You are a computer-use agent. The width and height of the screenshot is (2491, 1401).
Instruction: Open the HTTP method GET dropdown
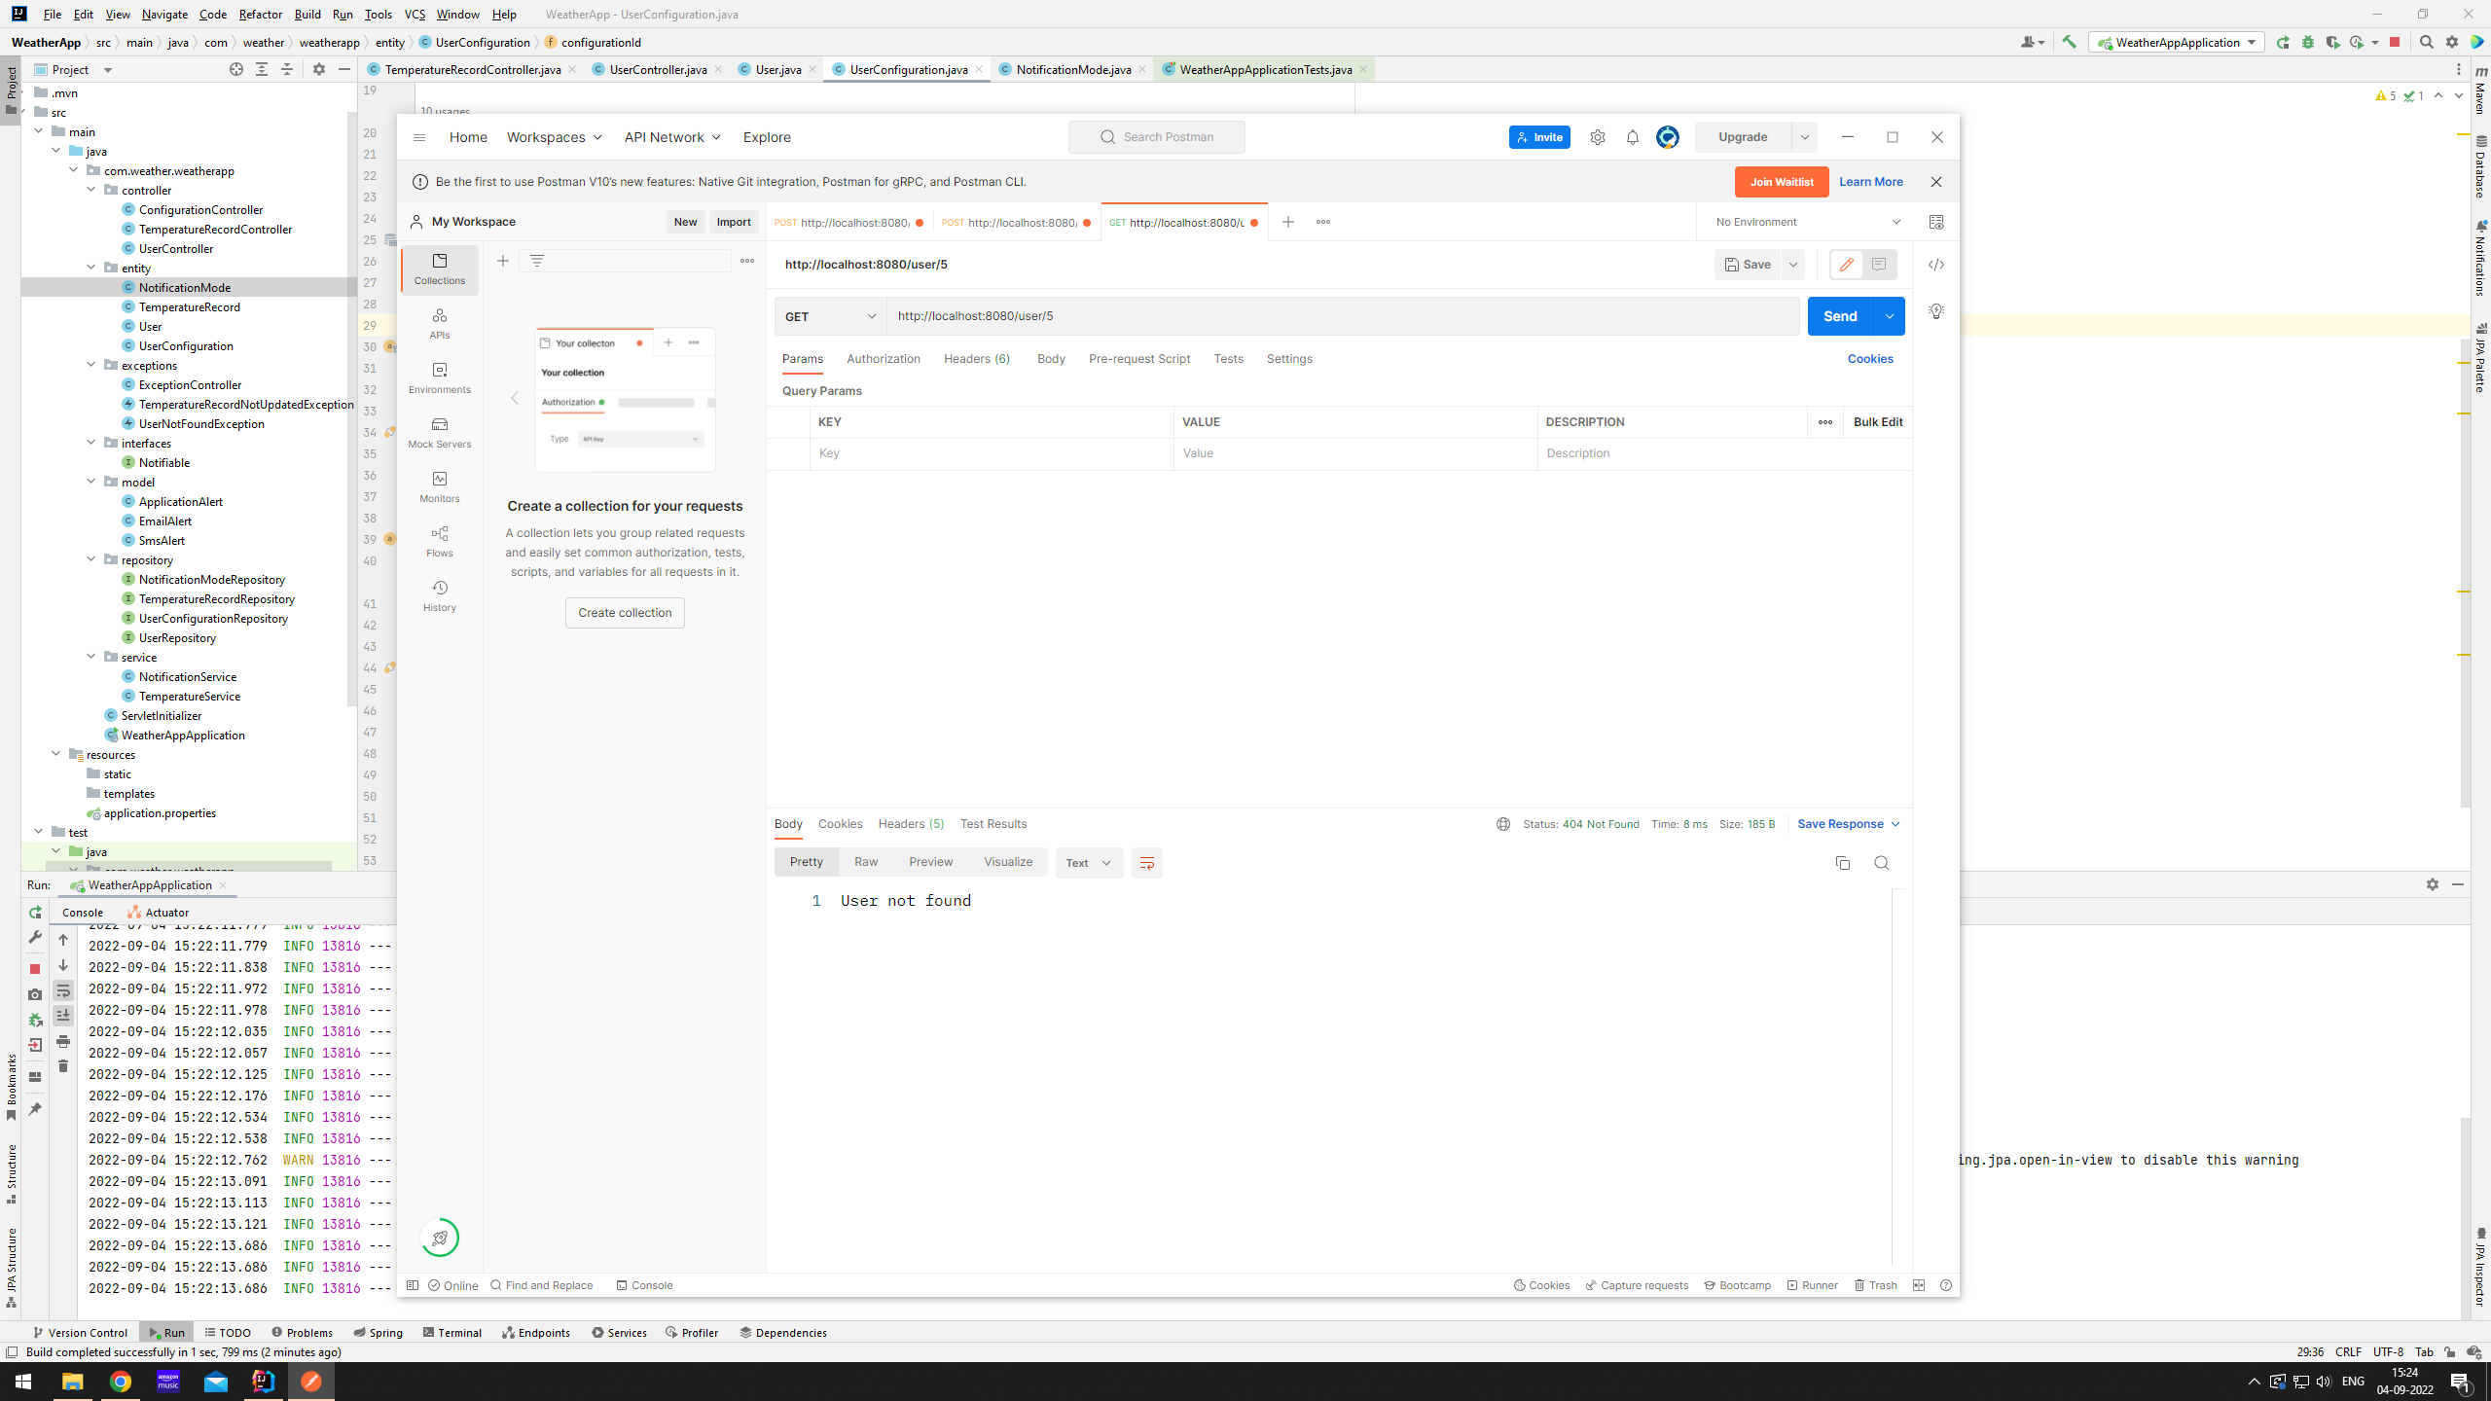(x=831, y=316)
